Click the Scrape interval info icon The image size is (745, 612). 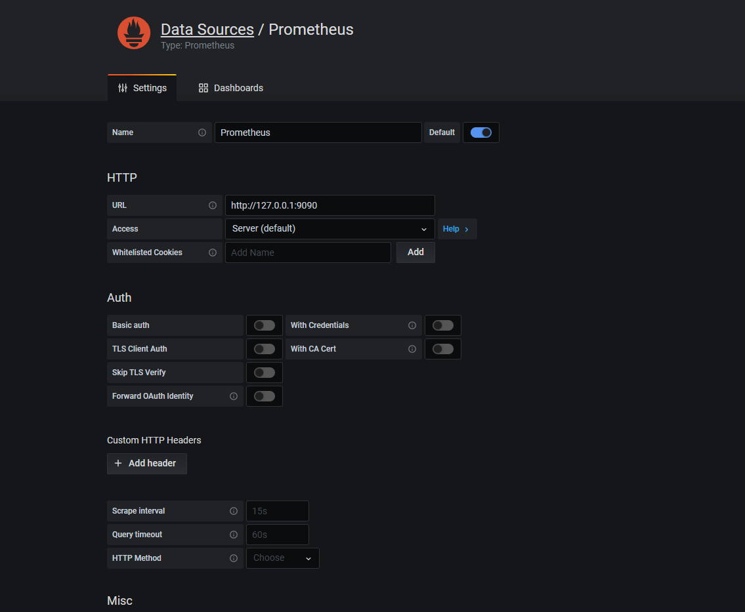pos(234,511)
